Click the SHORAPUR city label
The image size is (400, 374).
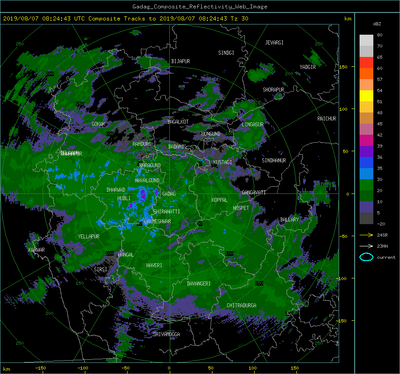click(273, 89)
